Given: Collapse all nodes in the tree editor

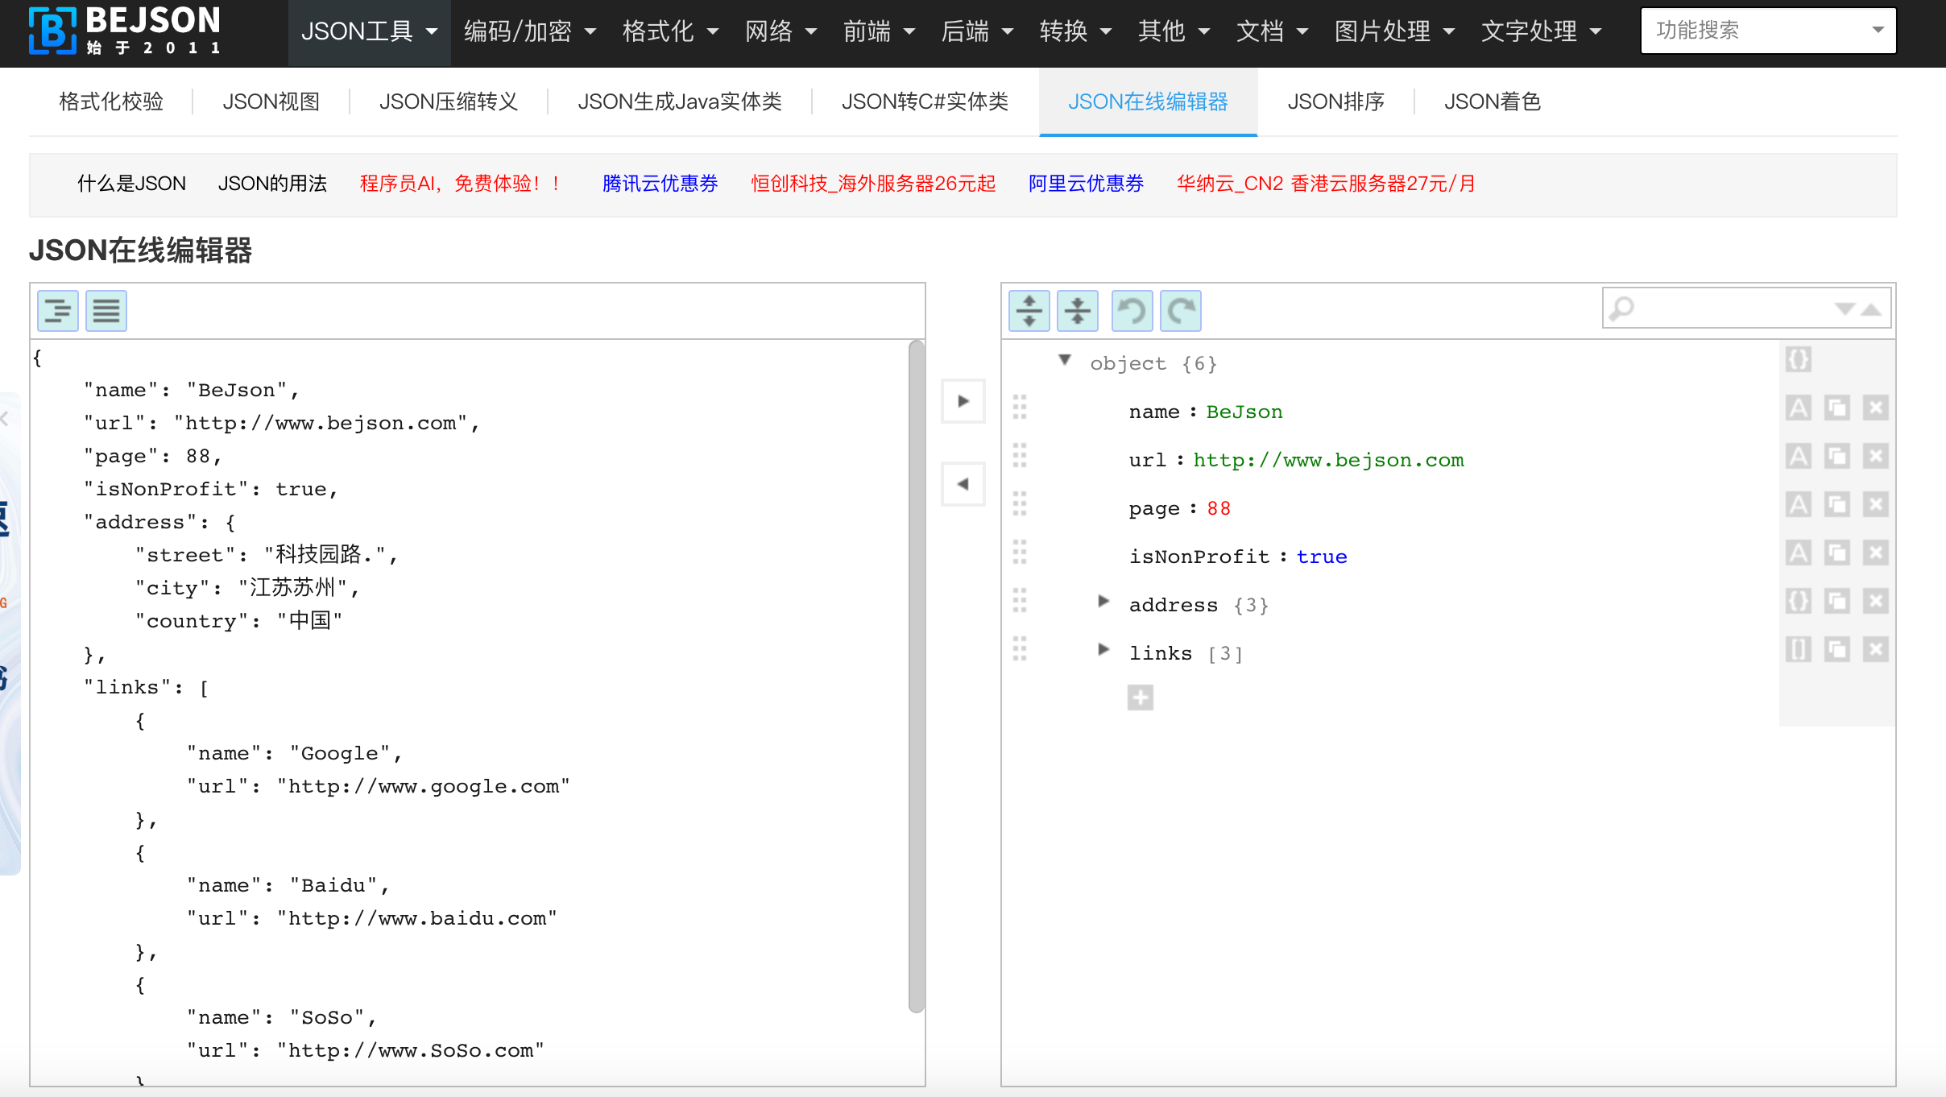Looking at the screenshot, I should pos(1078,310).
